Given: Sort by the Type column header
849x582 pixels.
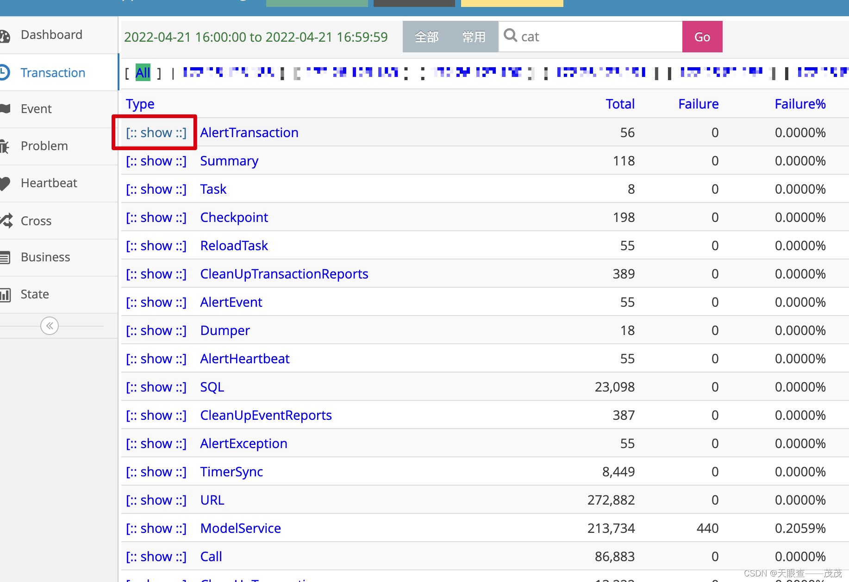Looking at the screenshot, I should coord(140,104).
